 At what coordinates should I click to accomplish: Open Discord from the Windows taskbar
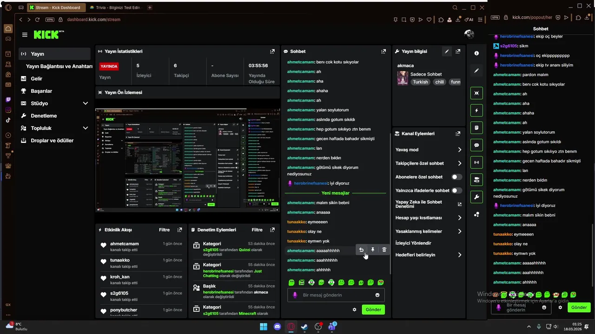pyautogui.click(x=278, y=327)
